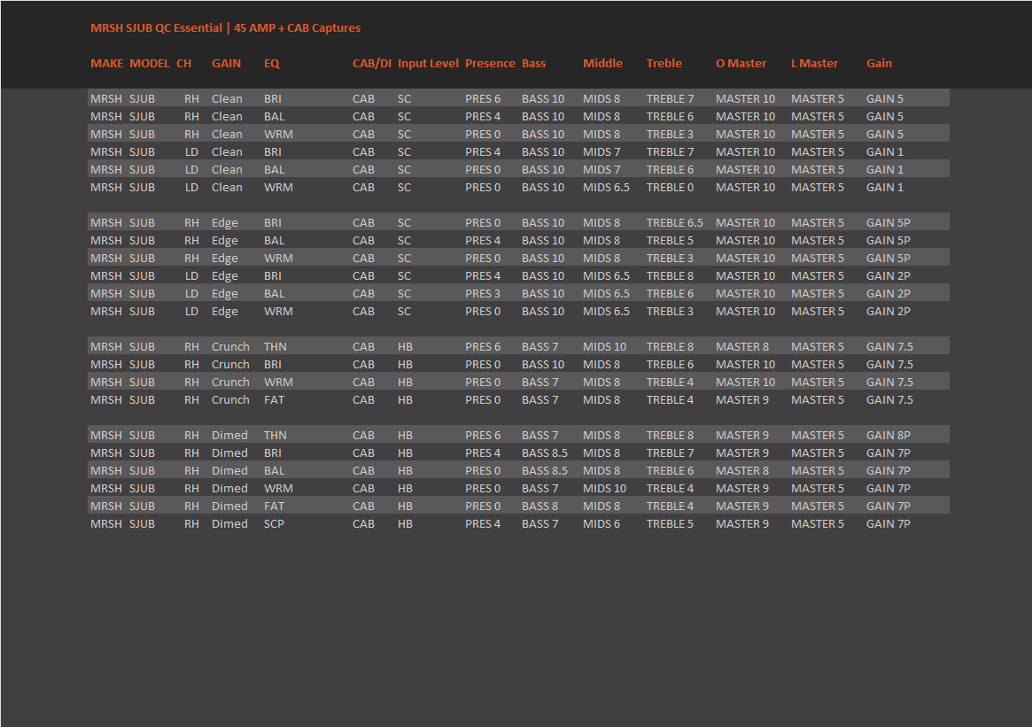The image size is (1032, 727).
Task: Click SJUB in the Dimed SCP row
Action: (142, 524)
